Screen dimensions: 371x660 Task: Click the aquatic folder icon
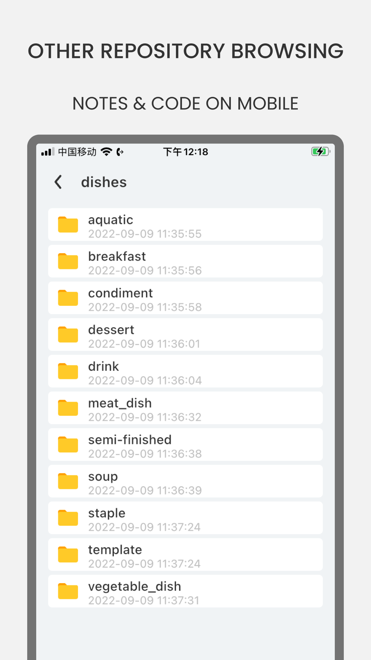(x=68, y=224)
